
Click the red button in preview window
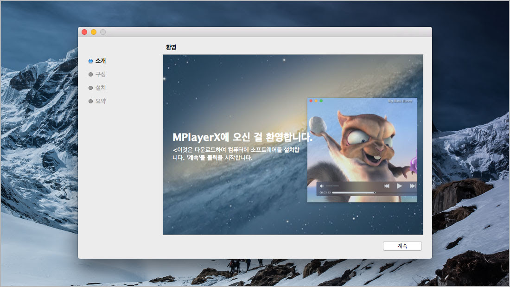coord(311,101)
